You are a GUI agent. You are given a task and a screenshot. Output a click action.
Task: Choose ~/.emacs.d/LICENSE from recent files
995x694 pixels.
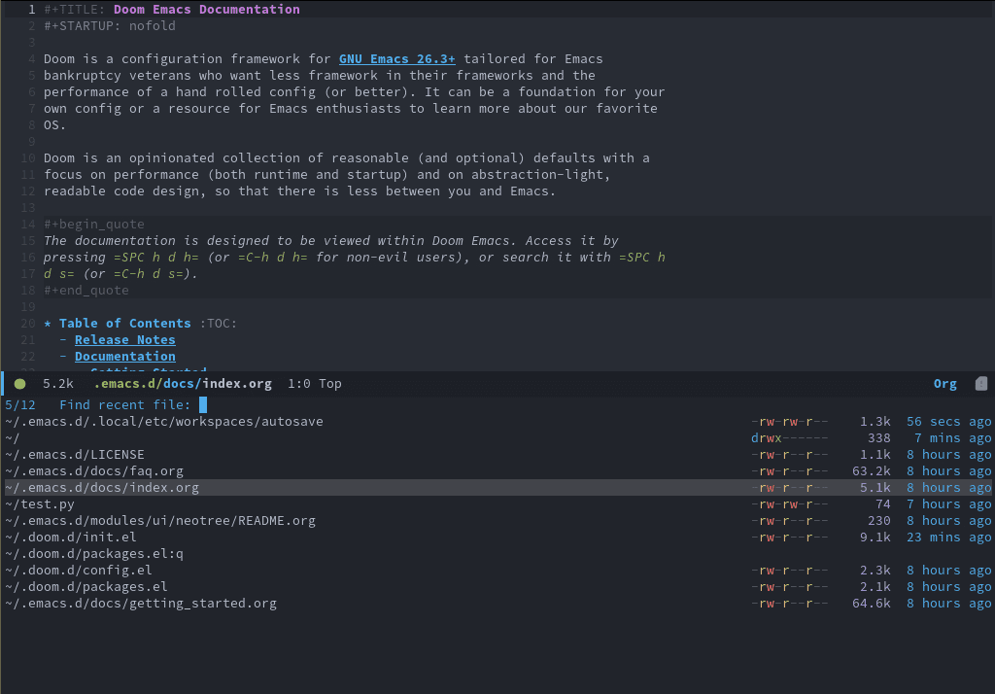click(75, 455)
